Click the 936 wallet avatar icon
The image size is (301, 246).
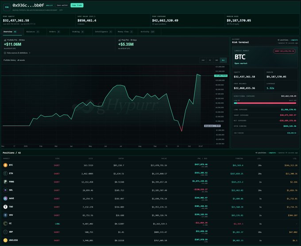pos(7,7)
